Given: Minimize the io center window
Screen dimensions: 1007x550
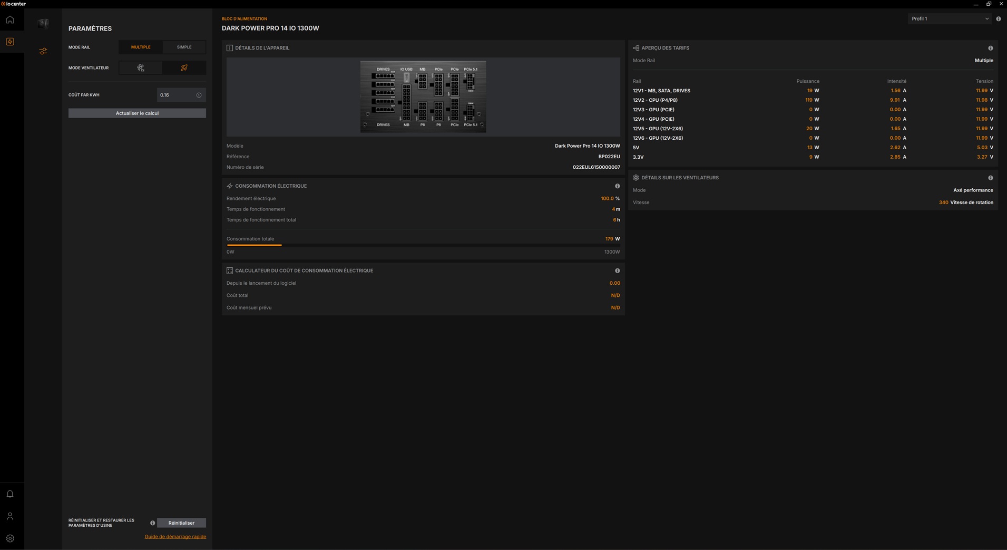Looking at the screenshot, I should (976, 4).
